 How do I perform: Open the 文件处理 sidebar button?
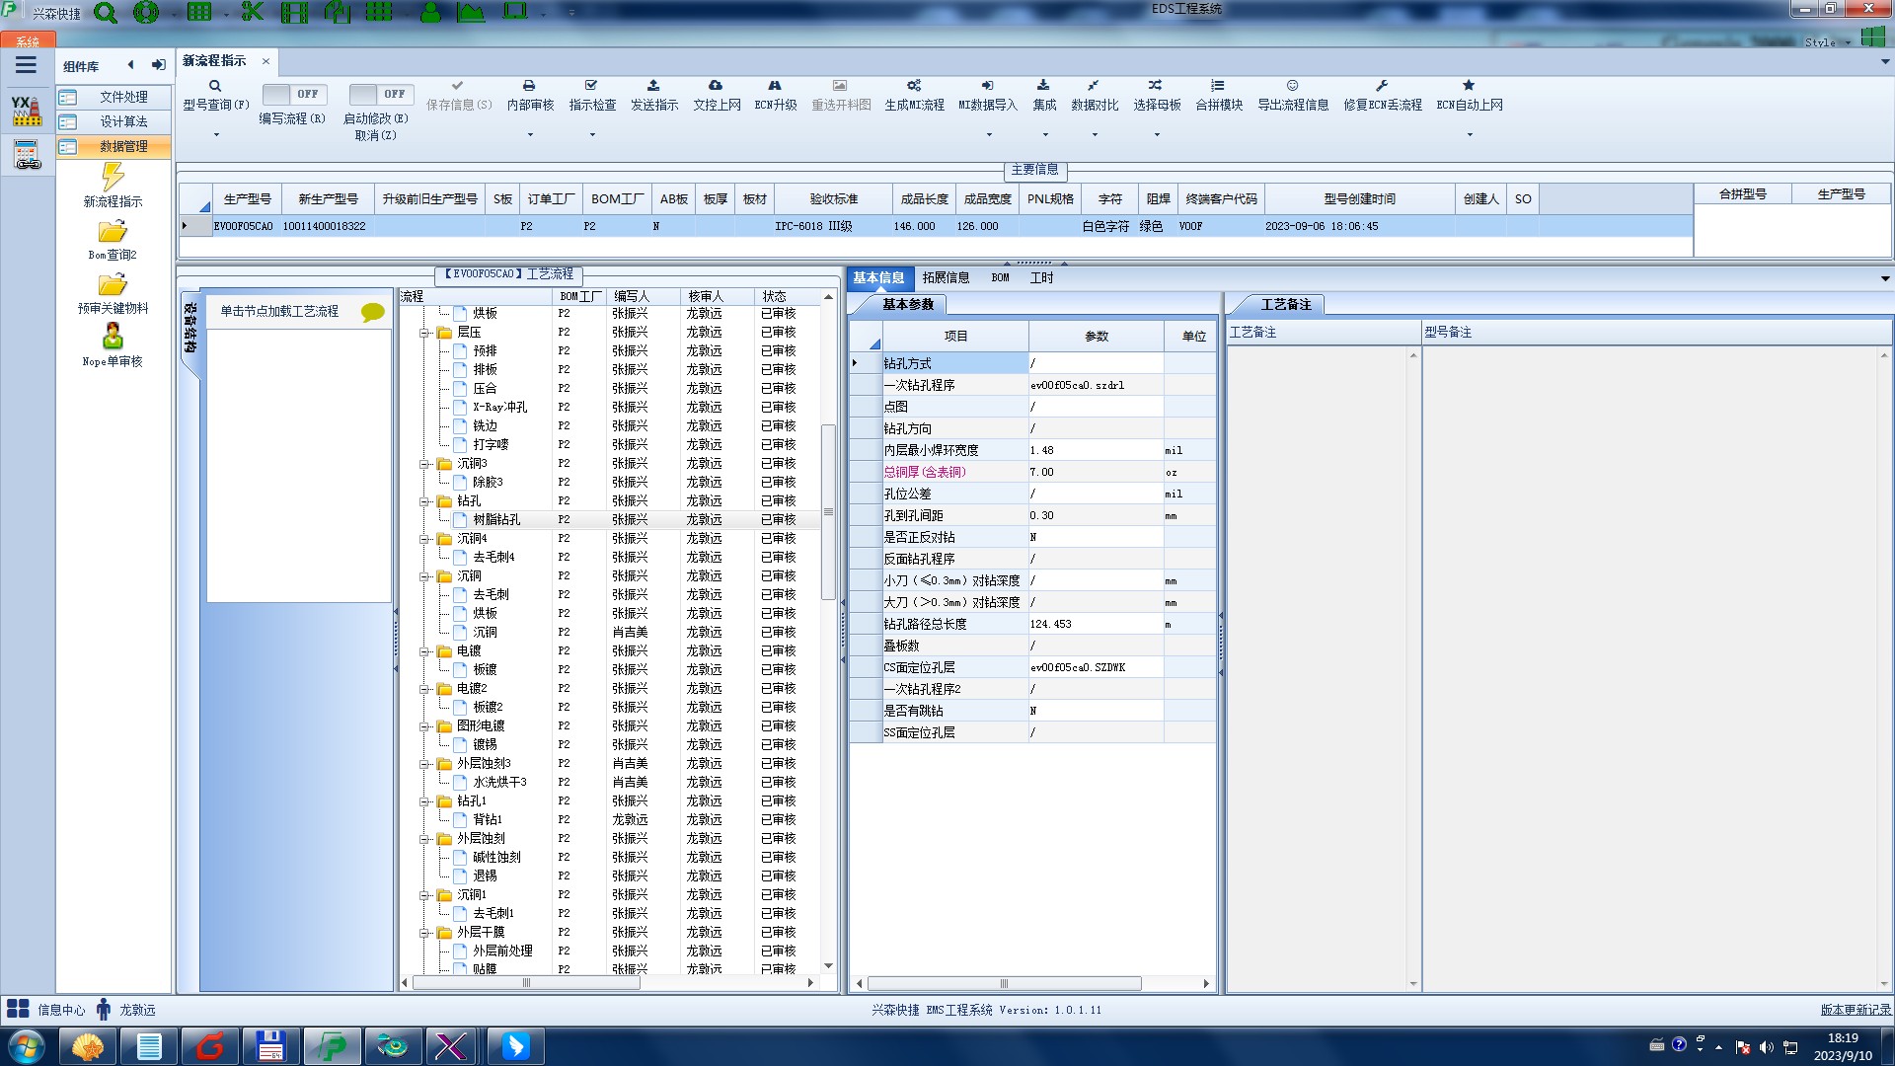(113, 97)
